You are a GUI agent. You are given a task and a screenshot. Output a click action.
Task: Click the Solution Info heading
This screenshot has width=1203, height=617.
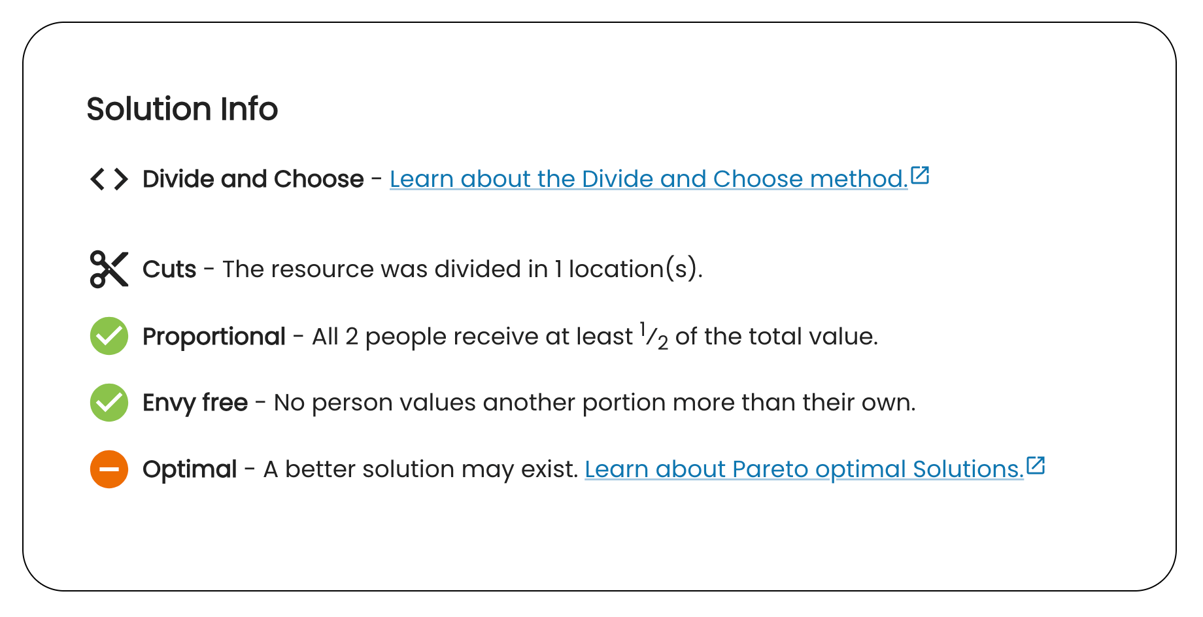[182, 109]
